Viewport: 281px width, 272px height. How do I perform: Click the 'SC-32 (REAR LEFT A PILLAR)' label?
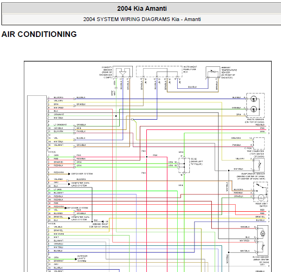[196, 161]
